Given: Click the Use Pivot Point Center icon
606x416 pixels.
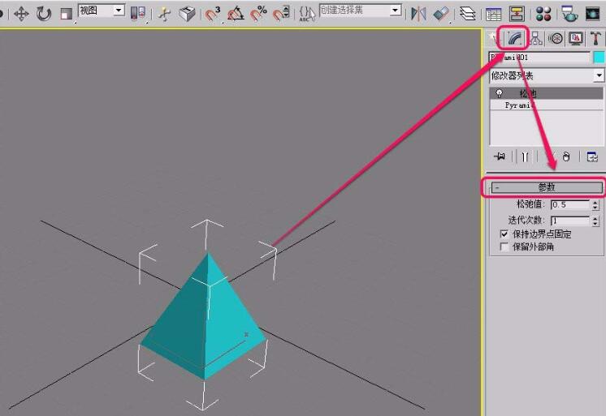Looking at the screenshot, I should [138, 14].
